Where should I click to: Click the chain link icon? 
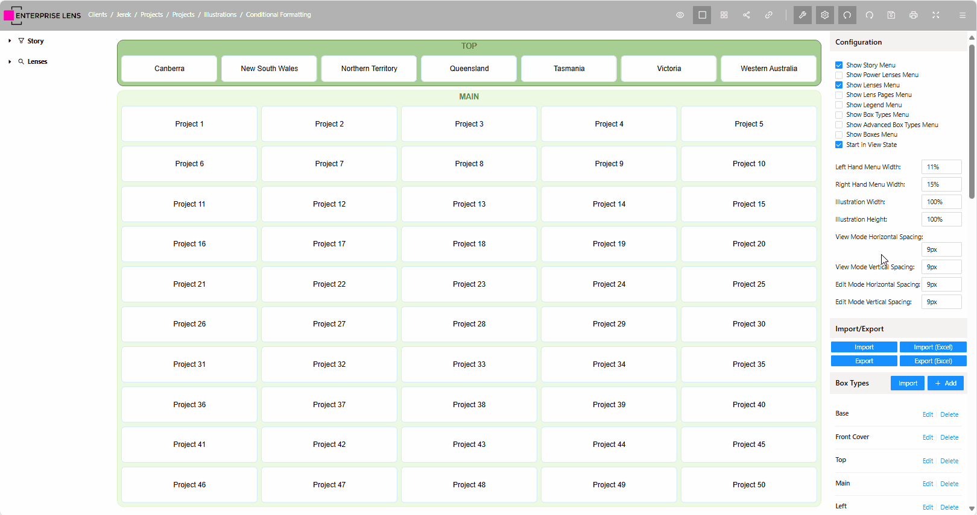[x=769, y=15]
